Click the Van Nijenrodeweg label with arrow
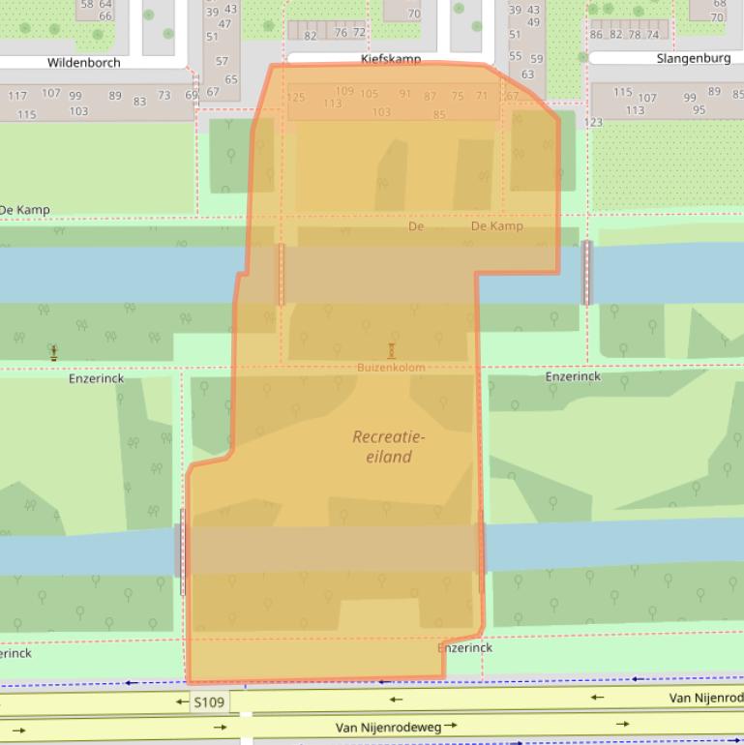The height and width of the screenshot is (745, 744). click(395, 727)
